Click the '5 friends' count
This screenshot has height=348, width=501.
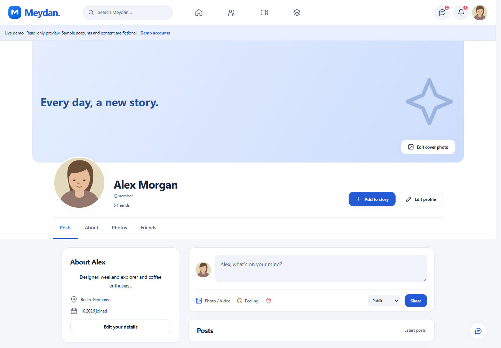(121, 205)
